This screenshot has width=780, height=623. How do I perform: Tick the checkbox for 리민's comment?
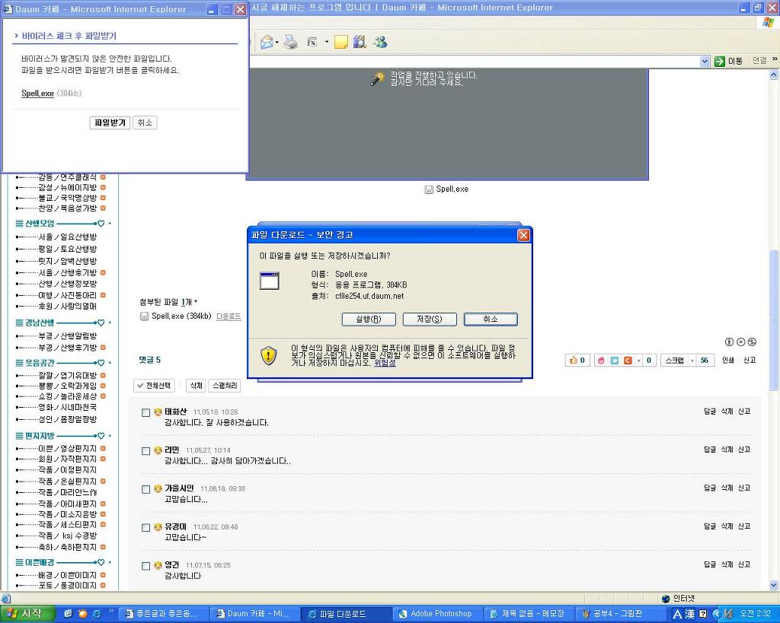pyautogui.click(x=145, y=451)
